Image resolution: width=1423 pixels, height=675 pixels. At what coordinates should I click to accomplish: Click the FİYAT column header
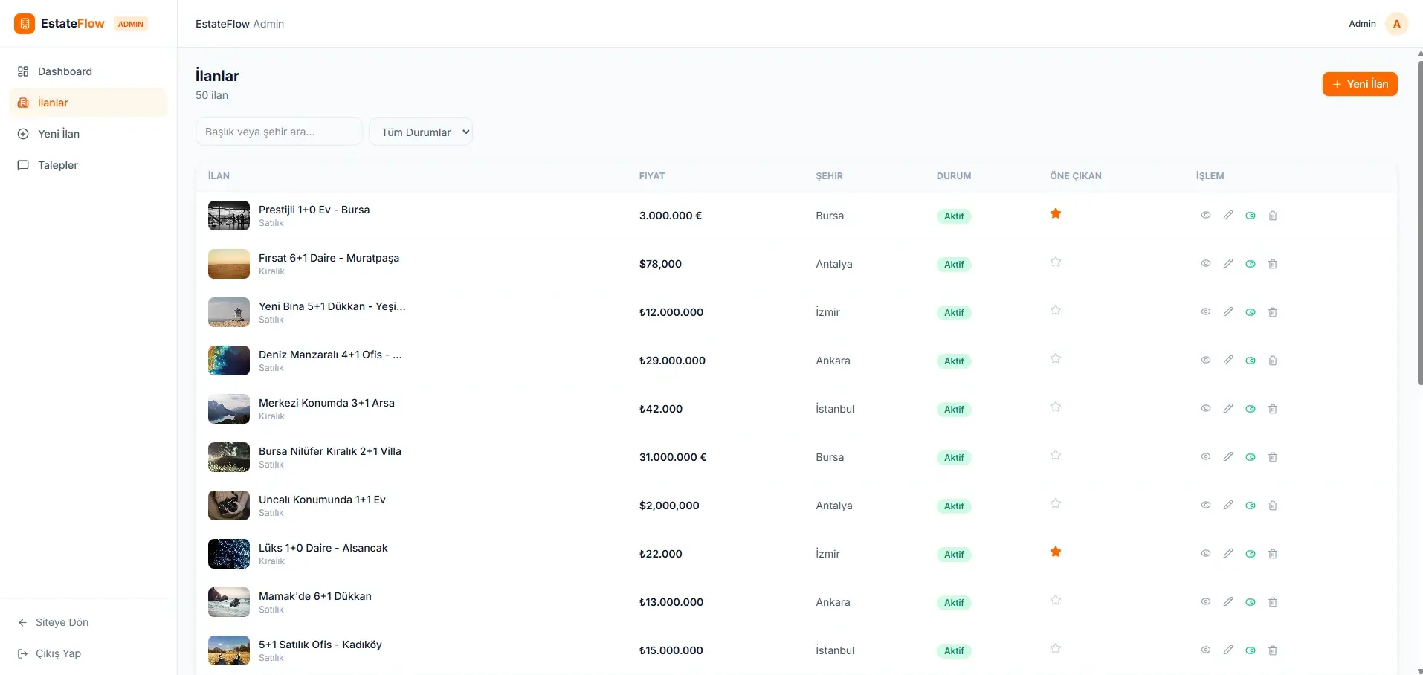(x=652, y=176)
